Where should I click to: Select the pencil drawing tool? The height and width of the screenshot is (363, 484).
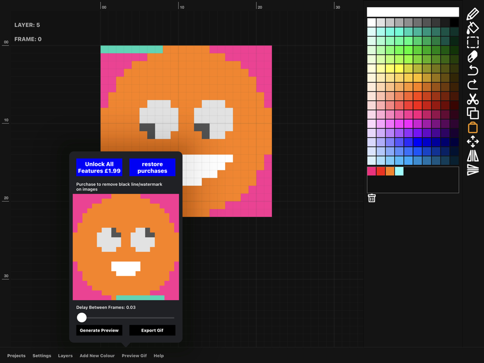click(472, 14)
